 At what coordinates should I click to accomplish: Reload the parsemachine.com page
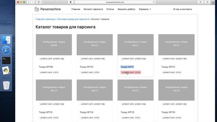(x=154, y=2)
